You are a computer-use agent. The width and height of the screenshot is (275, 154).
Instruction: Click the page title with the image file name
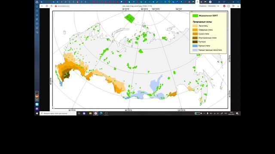[137, 6]
